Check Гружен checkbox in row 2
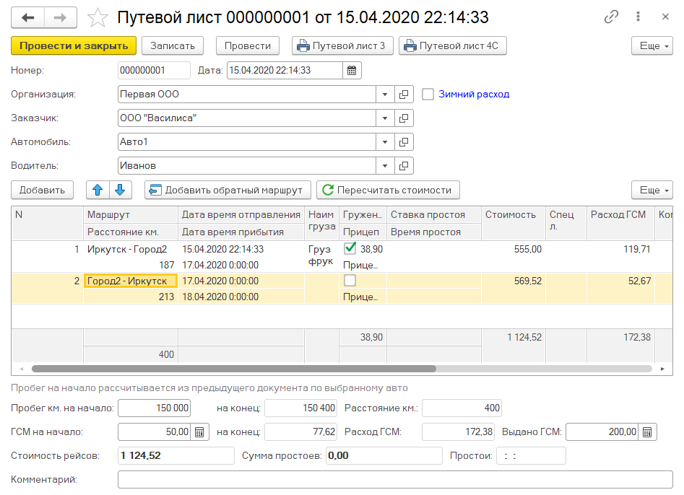Viewport: 684px width, 495px height. click(350, 280)
